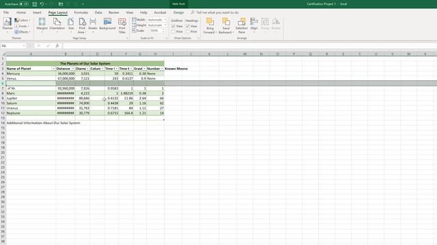Screen dimensions: 437x245
Task: Open the Orientation menu
Action: pyautogui.click(x=57, y=25)
